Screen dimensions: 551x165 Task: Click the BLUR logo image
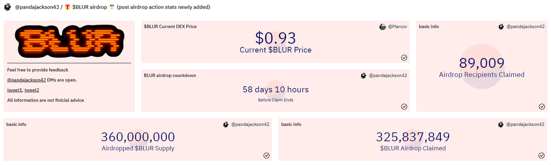point(69,41)
